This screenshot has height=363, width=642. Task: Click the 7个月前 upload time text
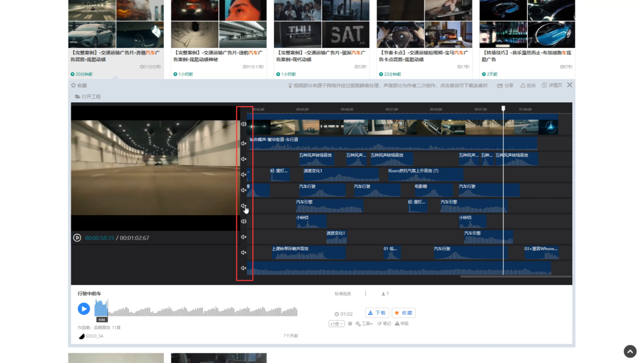click(x=291, y=336)
